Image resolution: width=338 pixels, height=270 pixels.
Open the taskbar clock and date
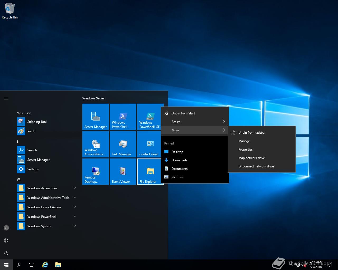click(x=316, y=265)
